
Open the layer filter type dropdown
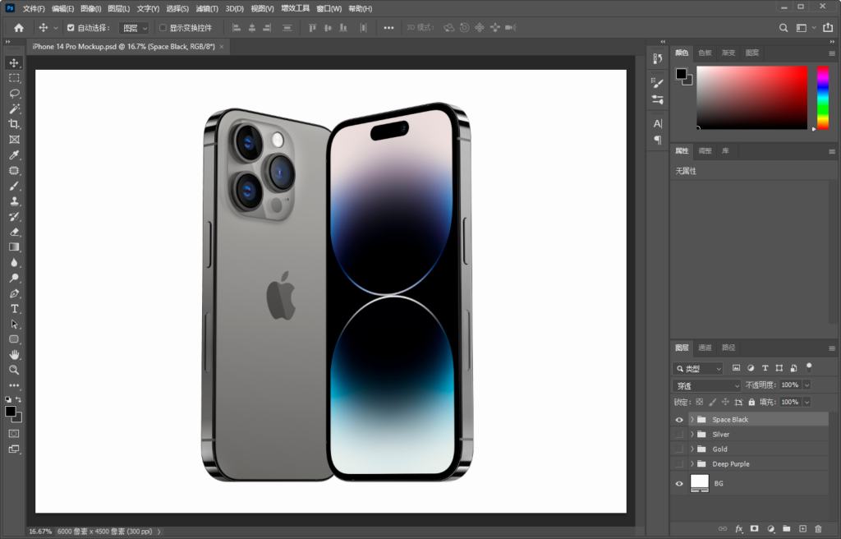[x=698, y=368]
